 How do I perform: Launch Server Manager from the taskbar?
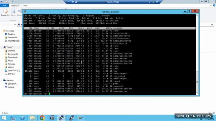point(13,118)
